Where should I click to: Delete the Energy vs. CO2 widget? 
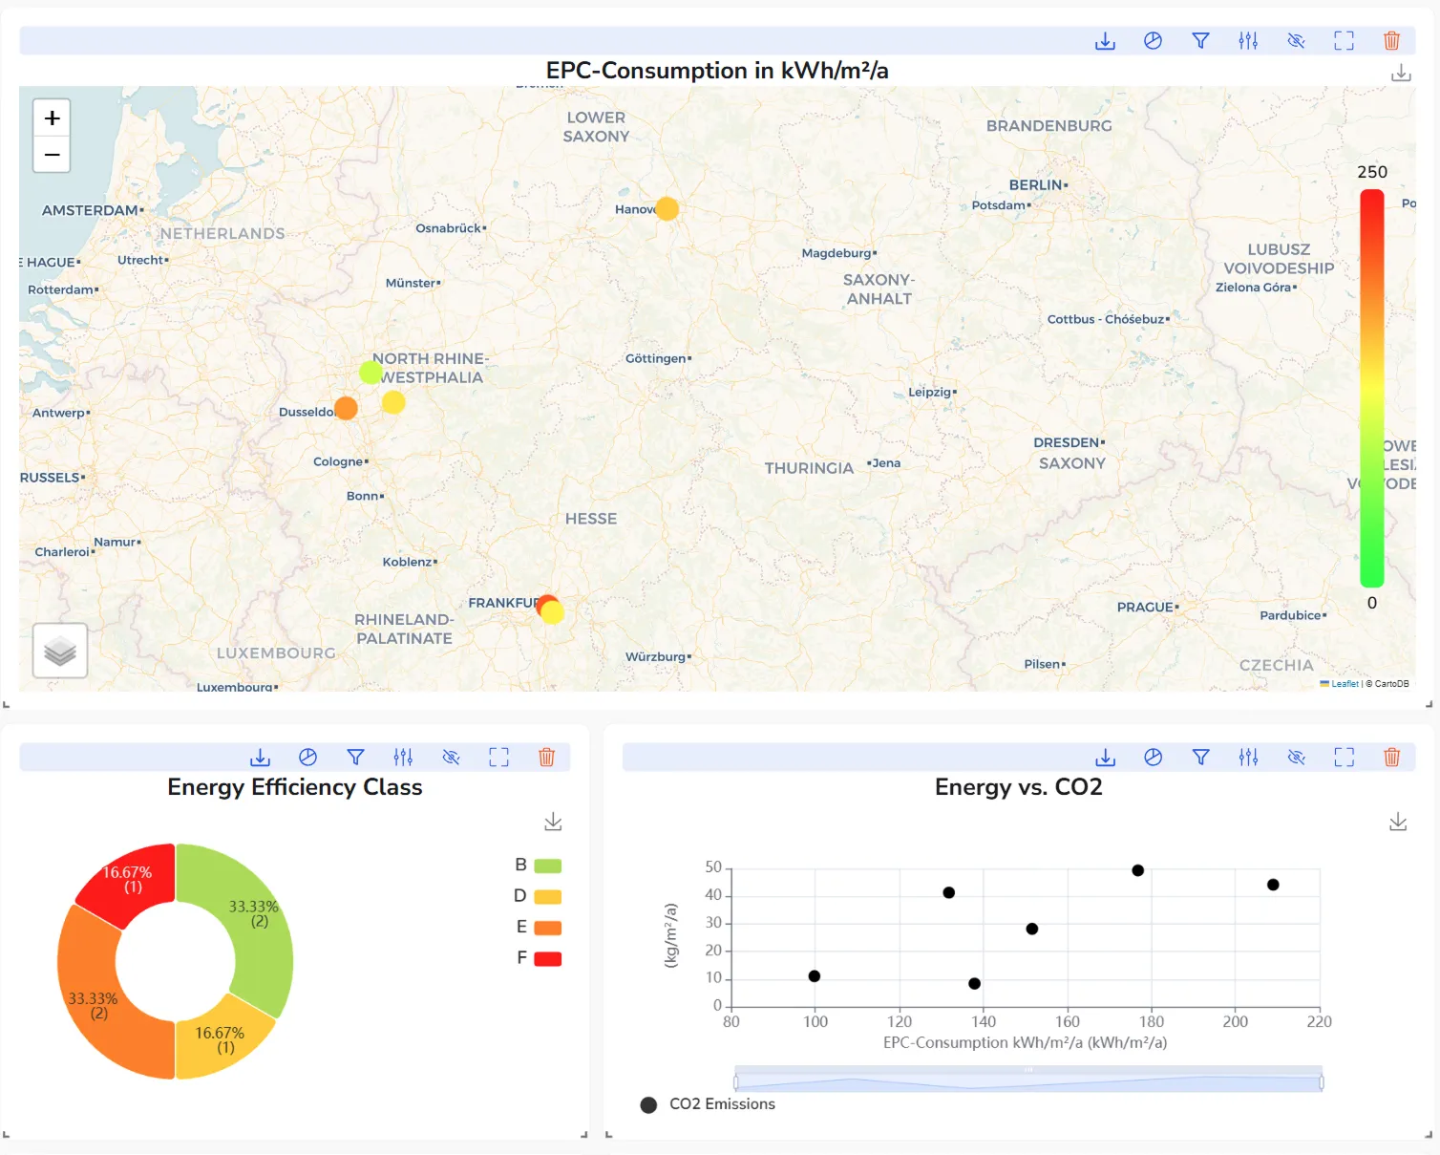(1392, 757)
